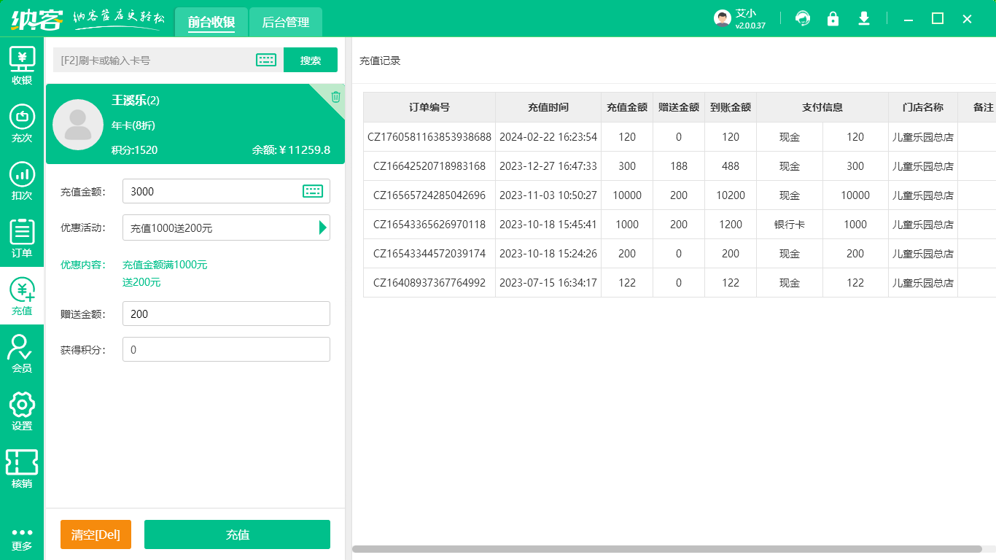Image resolution: width=996 pixels, height=560 pixels.
Task: Click the trash icon on member card
Action: point(335,97)
